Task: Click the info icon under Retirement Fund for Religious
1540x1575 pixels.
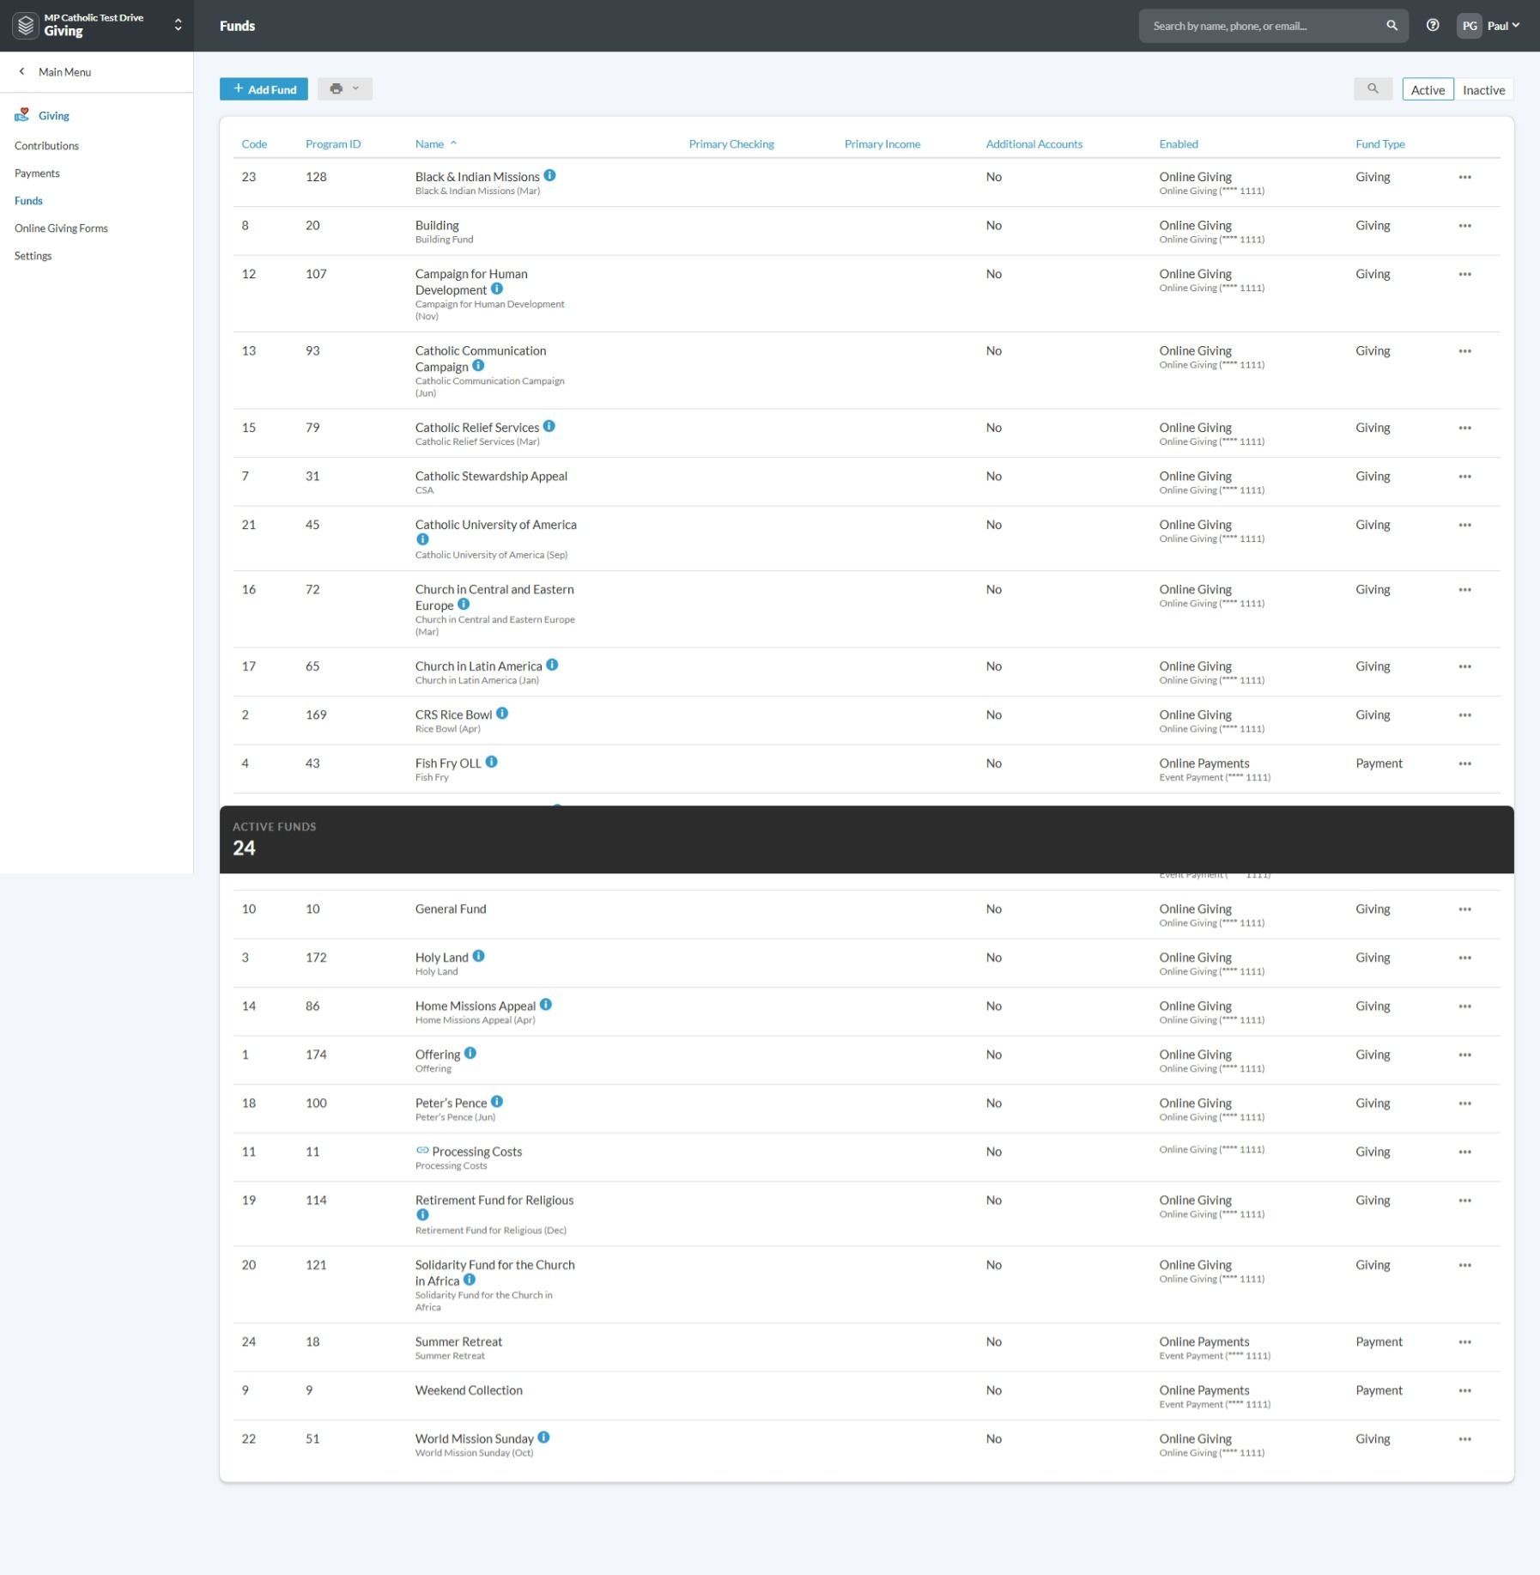Action: click(422, 1215)
